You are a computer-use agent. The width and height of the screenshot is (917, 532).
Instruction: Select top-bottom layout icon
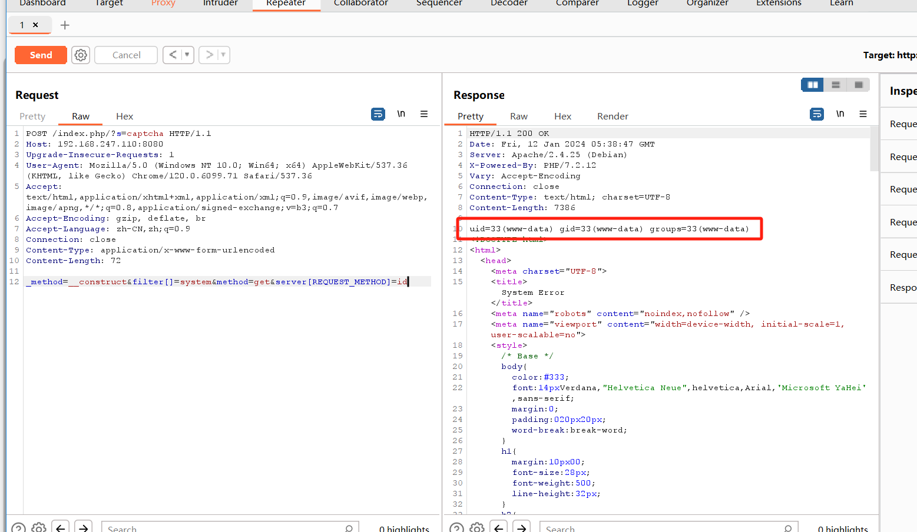point(835,85)
